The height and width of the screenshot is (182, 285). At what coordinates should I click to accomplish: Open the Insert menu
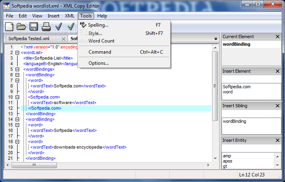coord(53,16)
